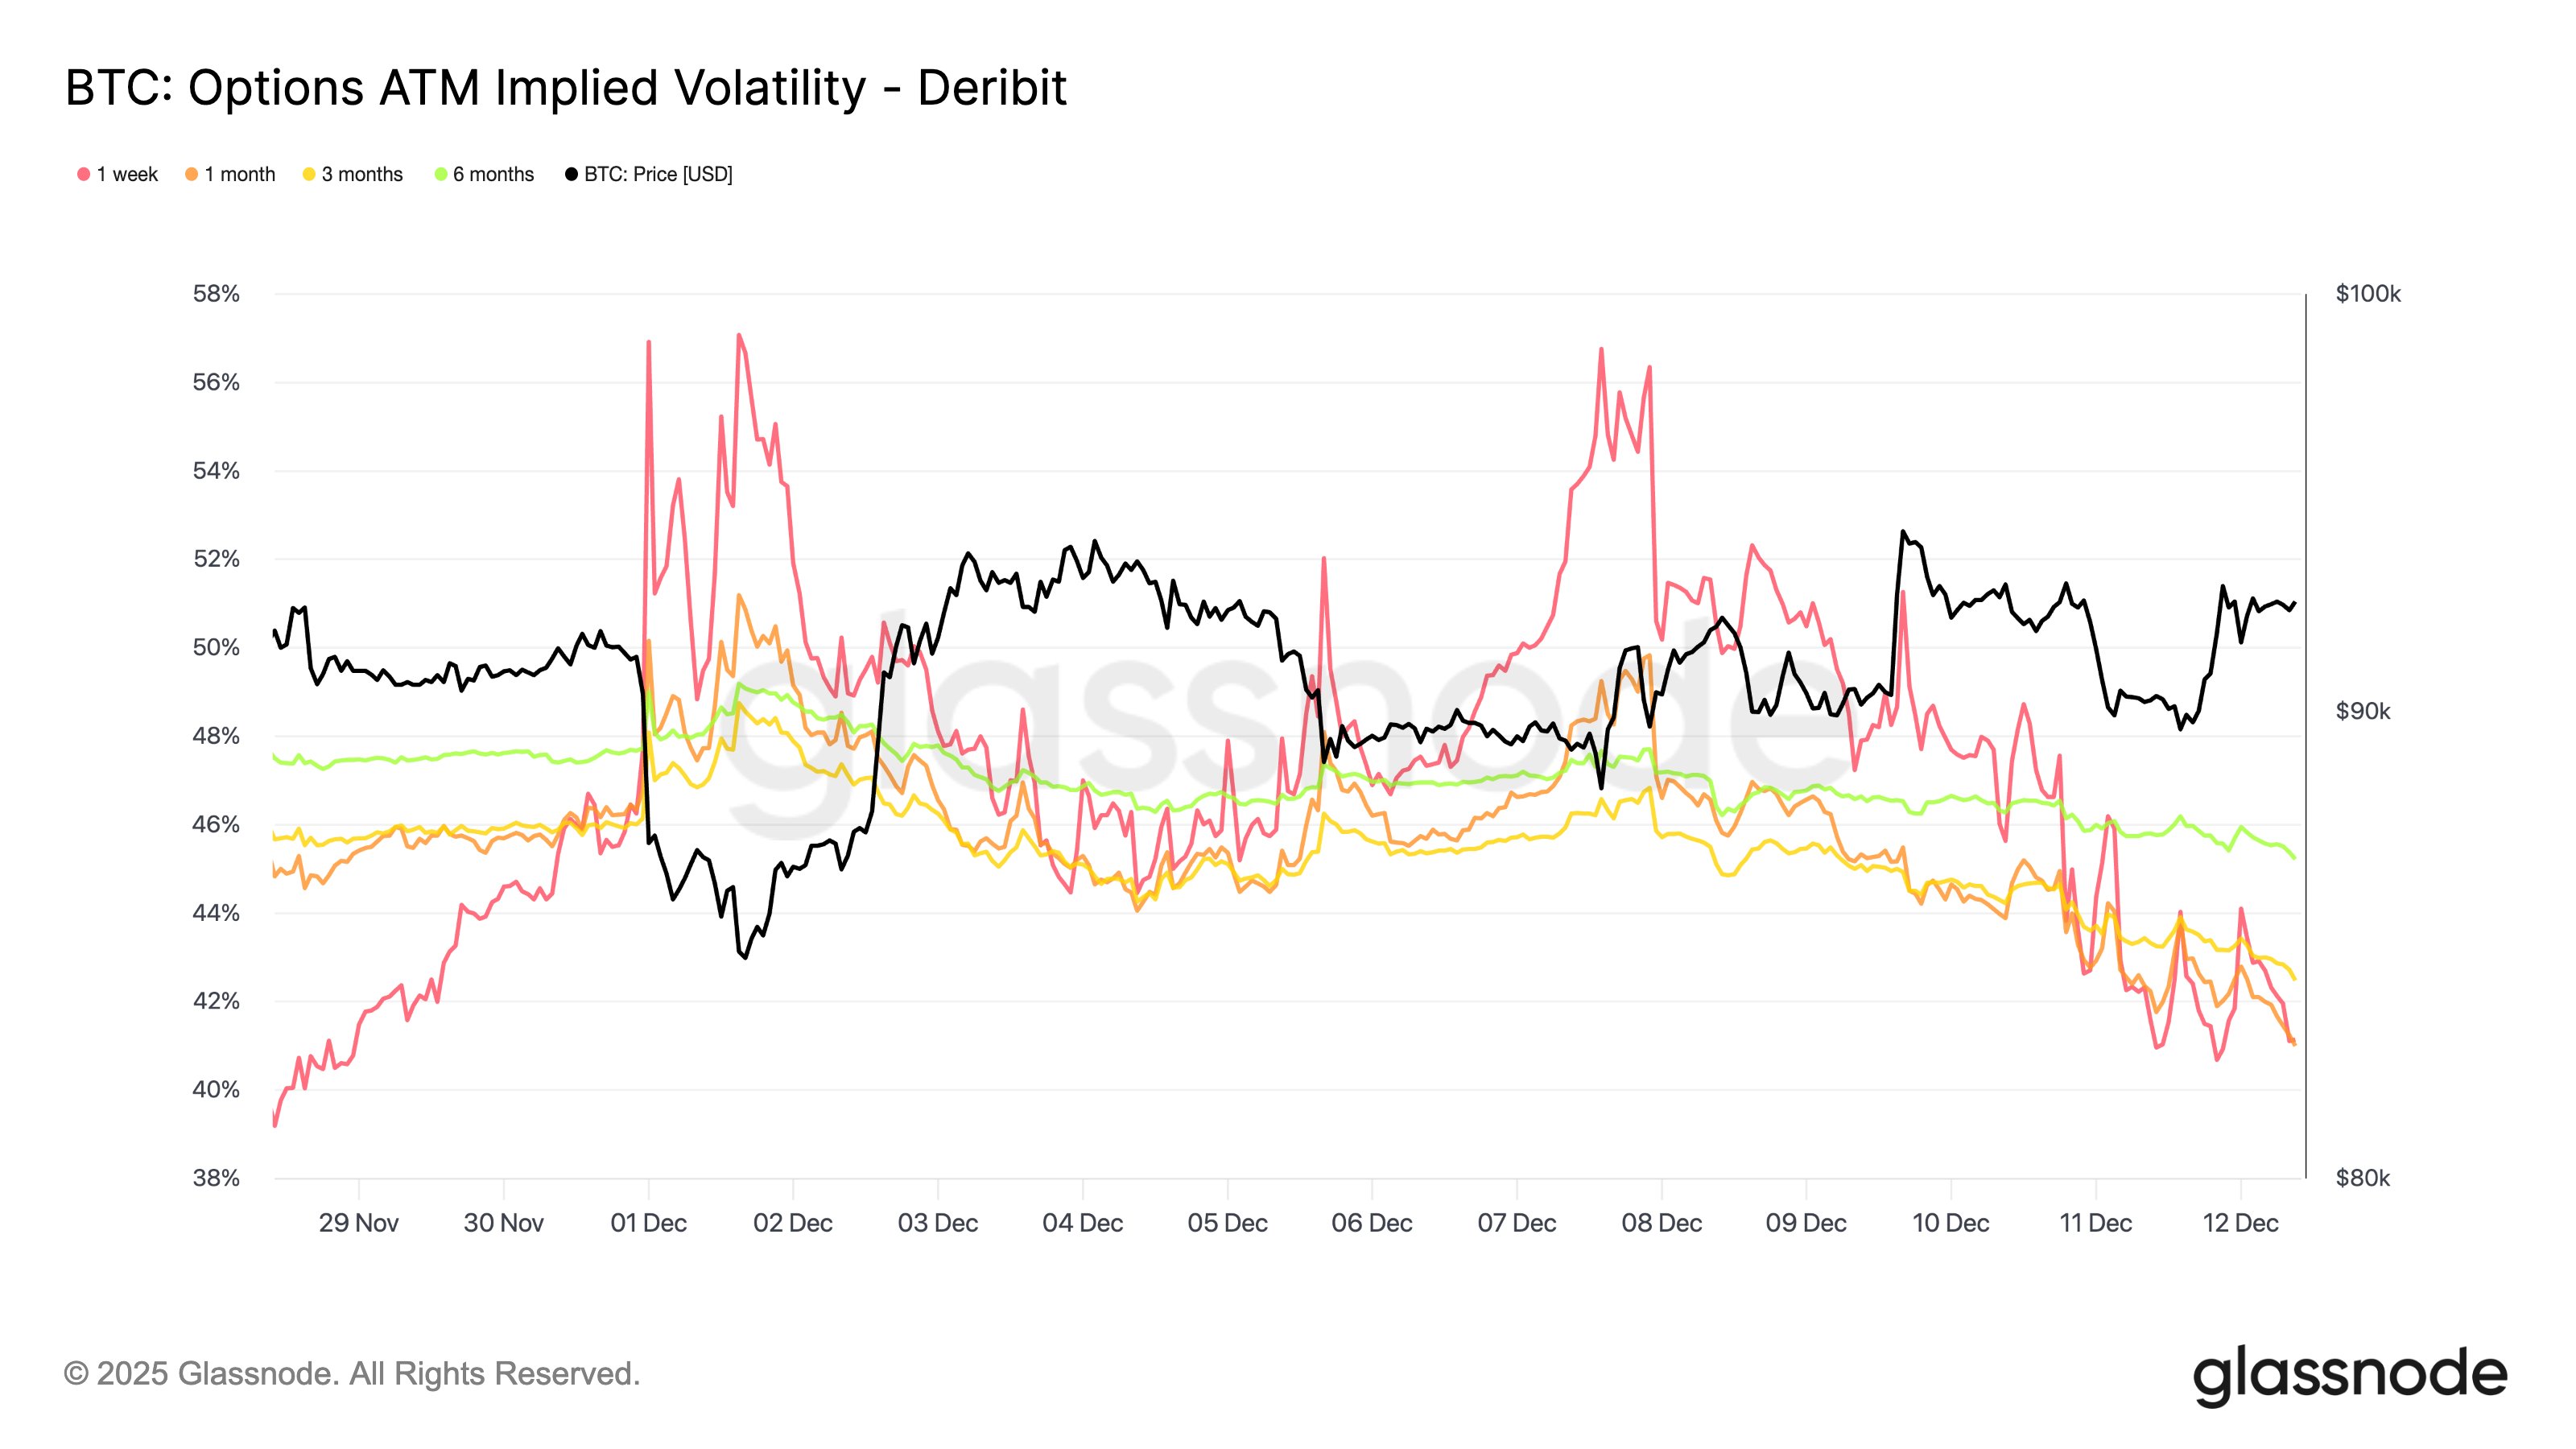Select the '08 Dec' x-axis date label
The image size is (2576, 1449).
(1661, 1223)
